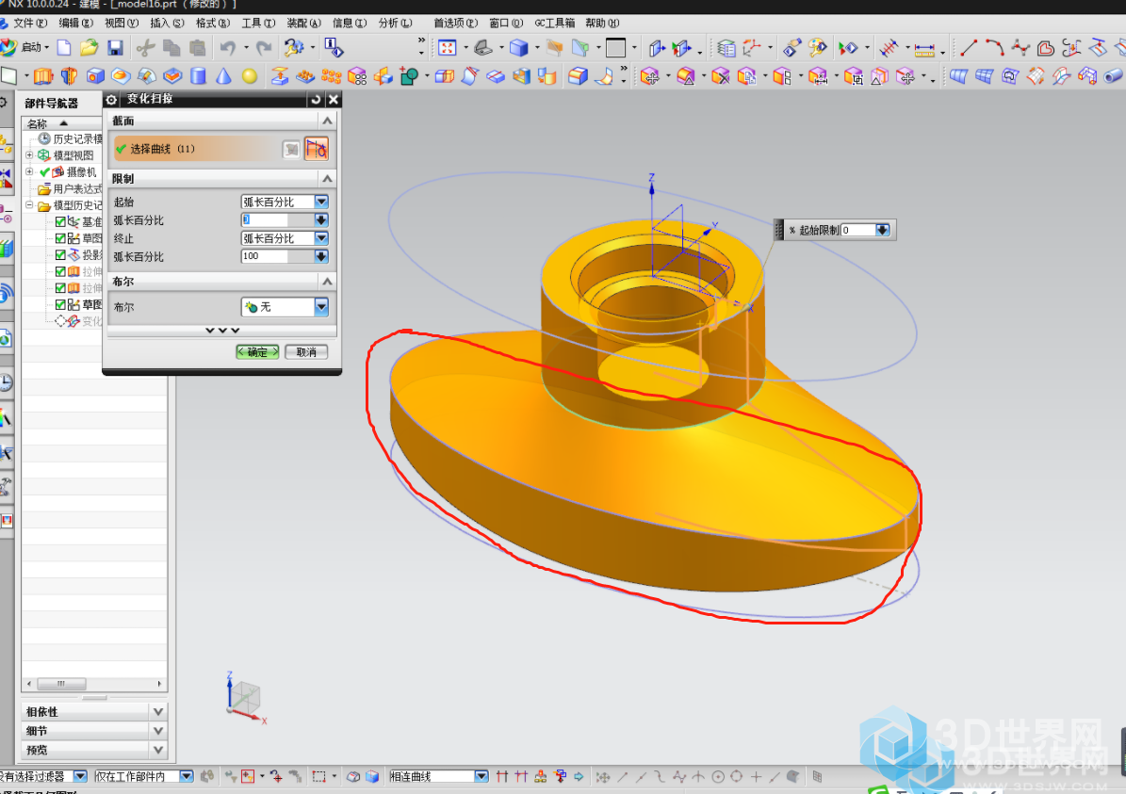Click the Undo arrow icon
Viewport: 1126px width, 794px height.
pos(228,48)
